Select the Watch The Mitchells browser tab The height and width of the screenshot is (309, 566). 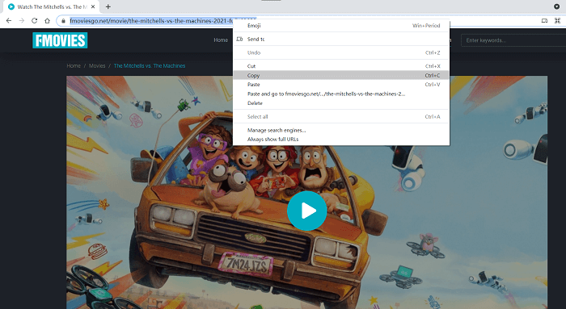pos(52,6)
